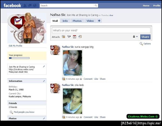Viewport: 162px width, 126px height.
Task: Switch to the Info tab
Action: 65,21
